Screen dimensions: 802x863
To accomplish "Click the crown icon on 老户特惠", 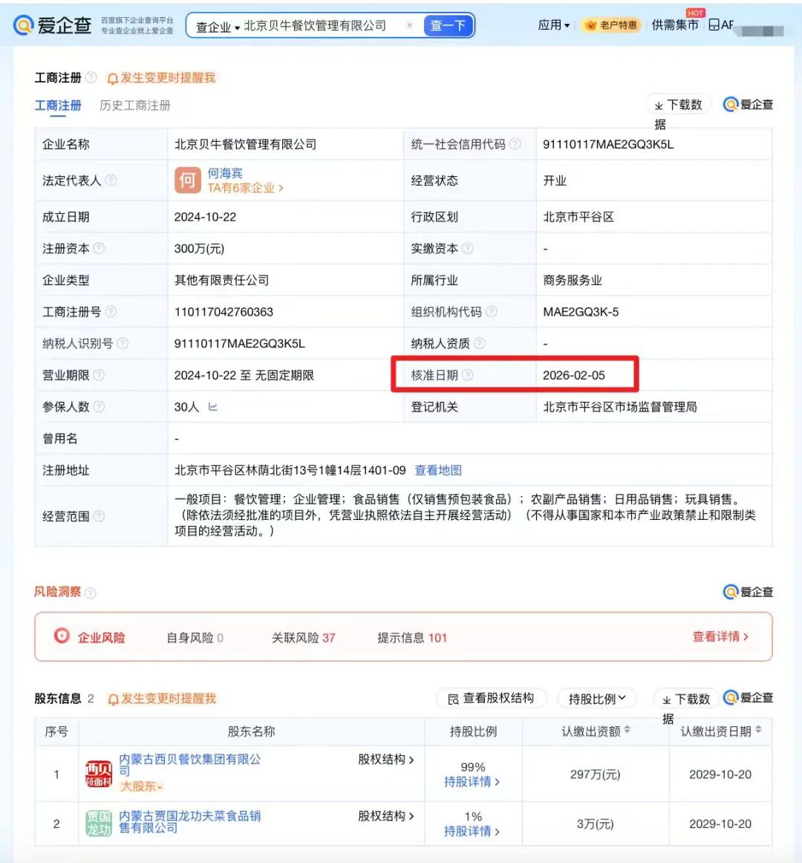I will click(x=590, y=25).
